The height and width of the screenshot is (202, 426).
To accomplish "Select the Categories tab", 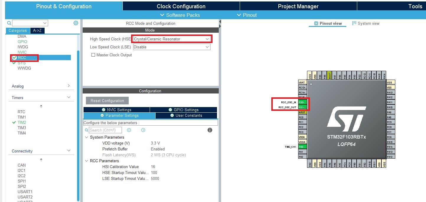I will tap(18, 30).
